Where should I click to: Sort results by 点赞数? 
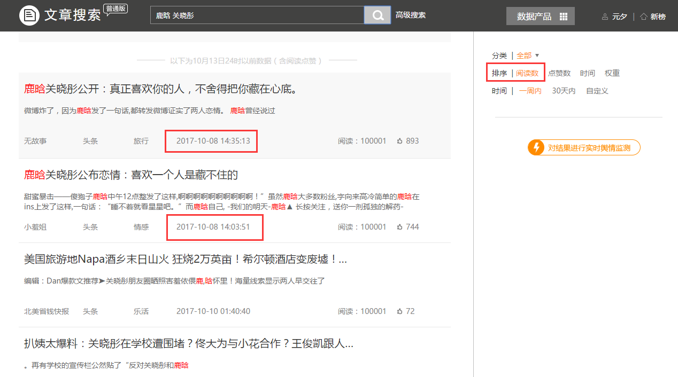pos(559,73)
